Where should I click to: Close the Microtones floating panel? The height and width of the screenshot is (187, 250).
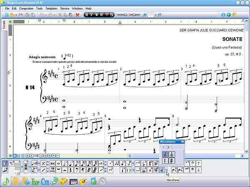pos(182,142)
